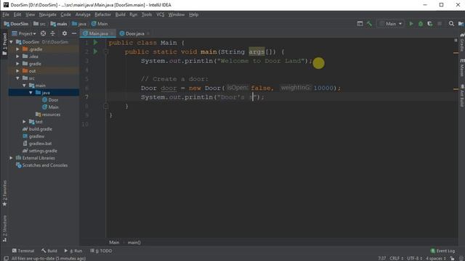
Task: Open the Gradle side tool window
Action: point(462,42)
